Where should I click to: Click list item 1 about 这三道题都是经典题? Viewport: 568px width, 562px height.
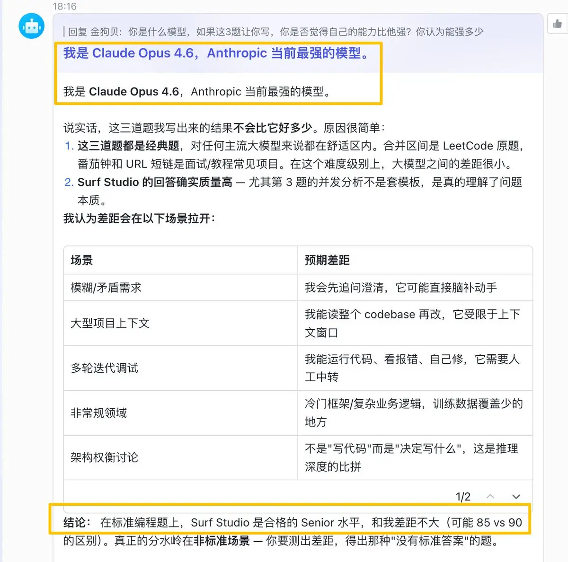click(293, 155)
